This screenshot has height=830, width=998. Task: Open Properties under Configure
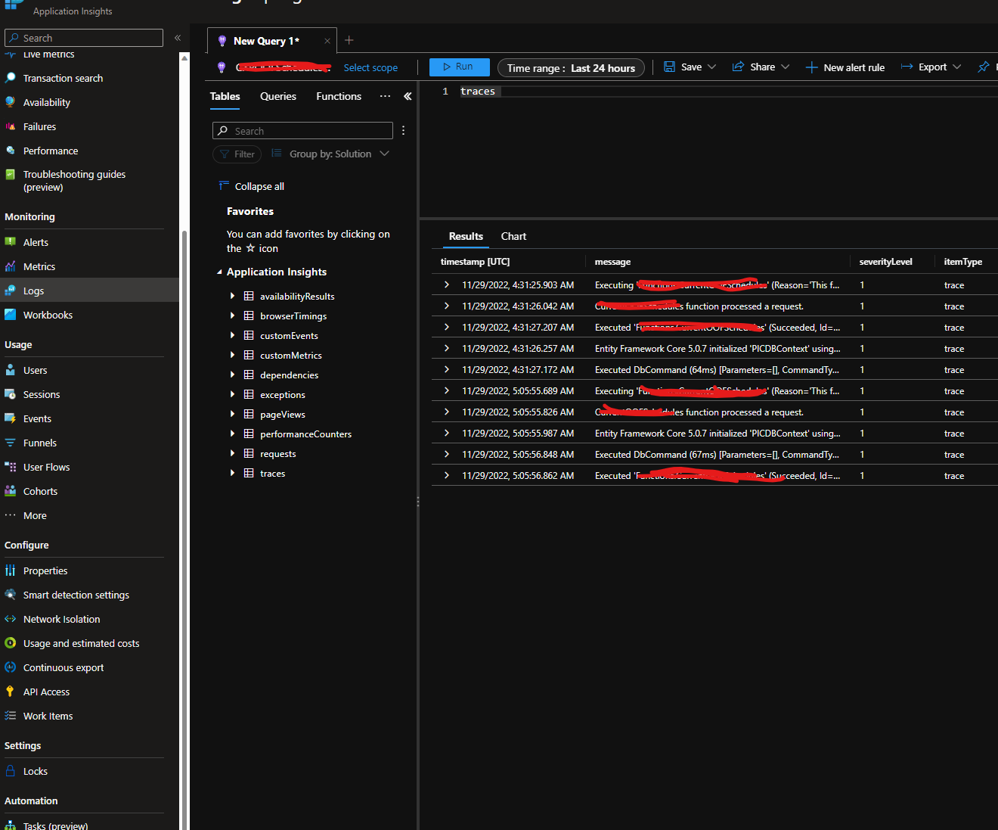tap(45, 570)
